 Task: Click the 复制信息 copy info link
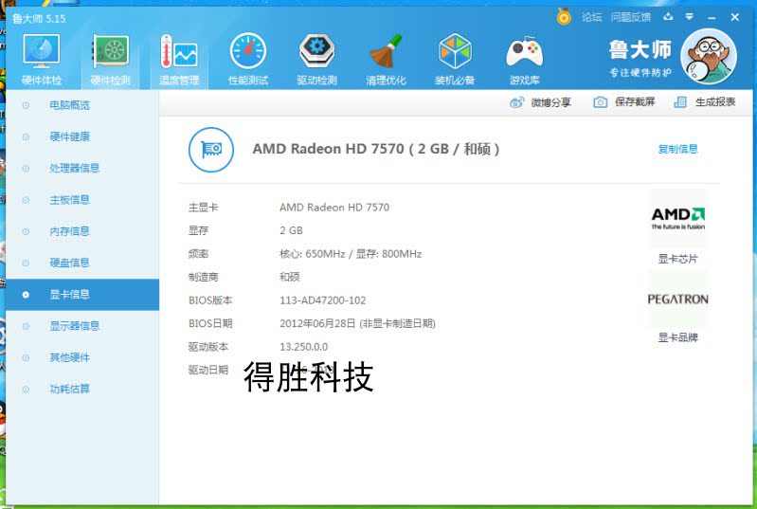click(x=677, y=149)
